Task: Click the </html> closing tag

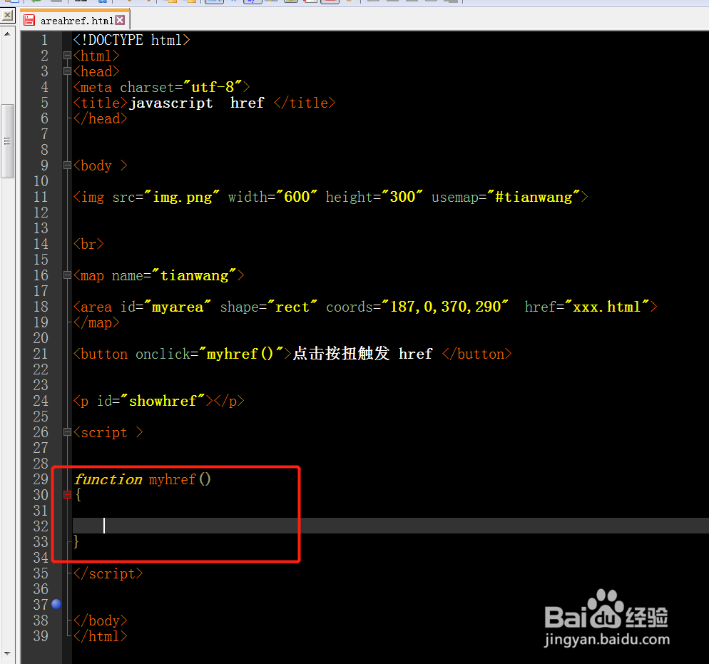Action: [101, 636]
